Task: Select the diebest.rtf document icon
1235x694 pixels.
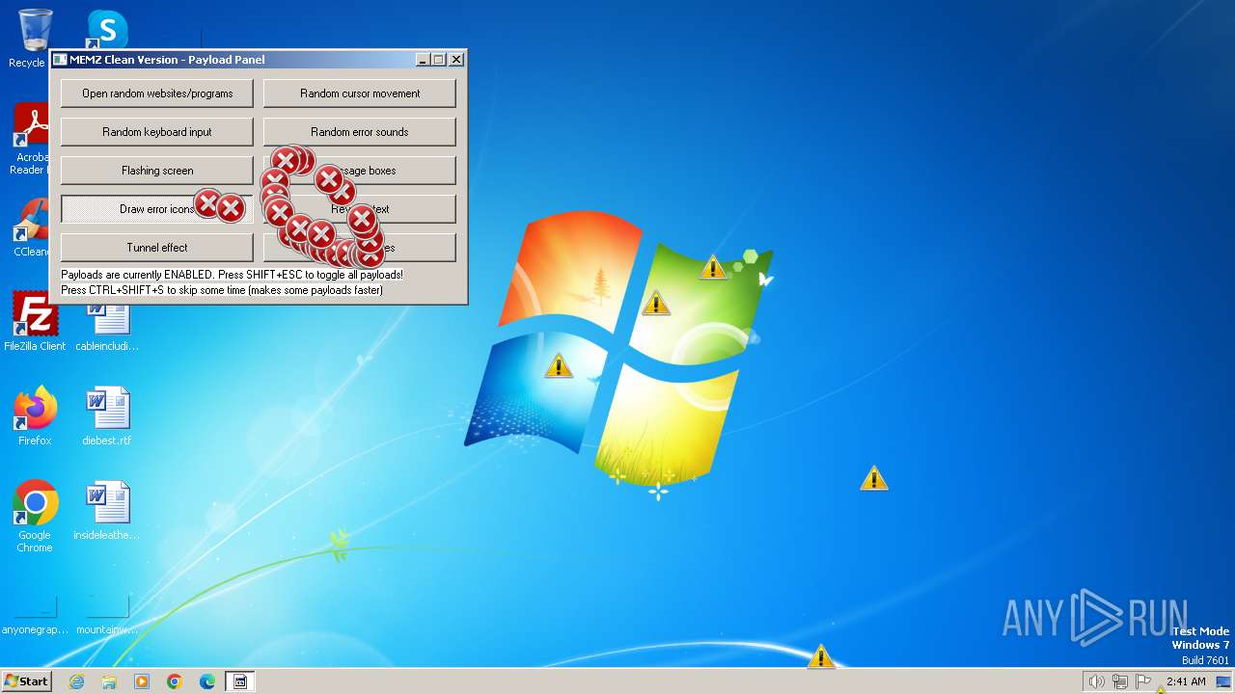Action: point(107,415)
